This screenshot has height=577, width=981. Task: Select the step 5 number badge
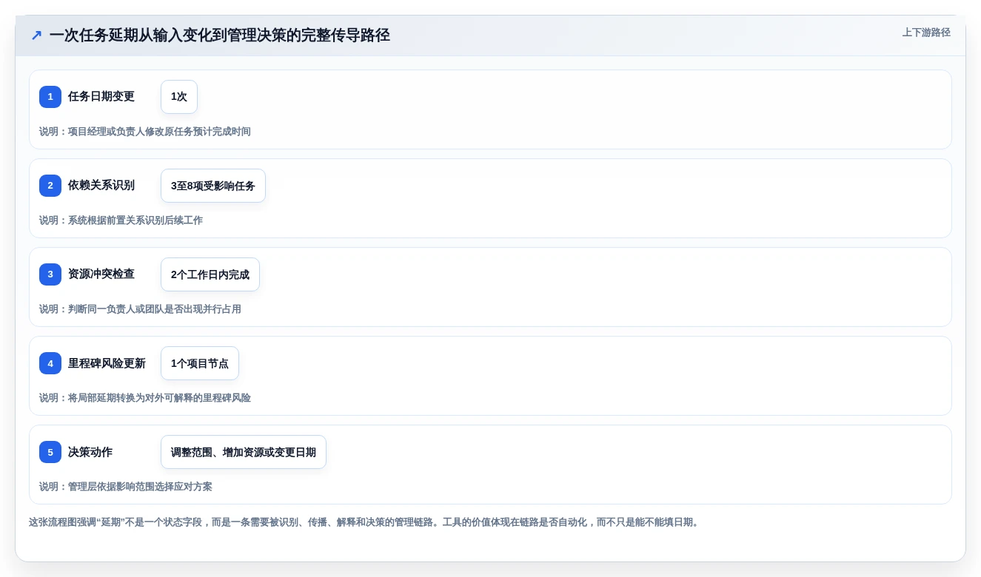(50, 452)
